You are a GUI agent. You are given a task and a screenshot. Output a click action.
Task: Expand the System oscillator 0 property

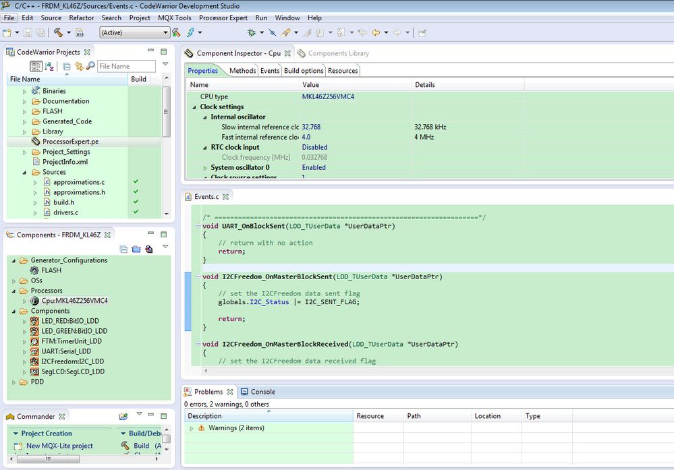(x=205, y=167)
